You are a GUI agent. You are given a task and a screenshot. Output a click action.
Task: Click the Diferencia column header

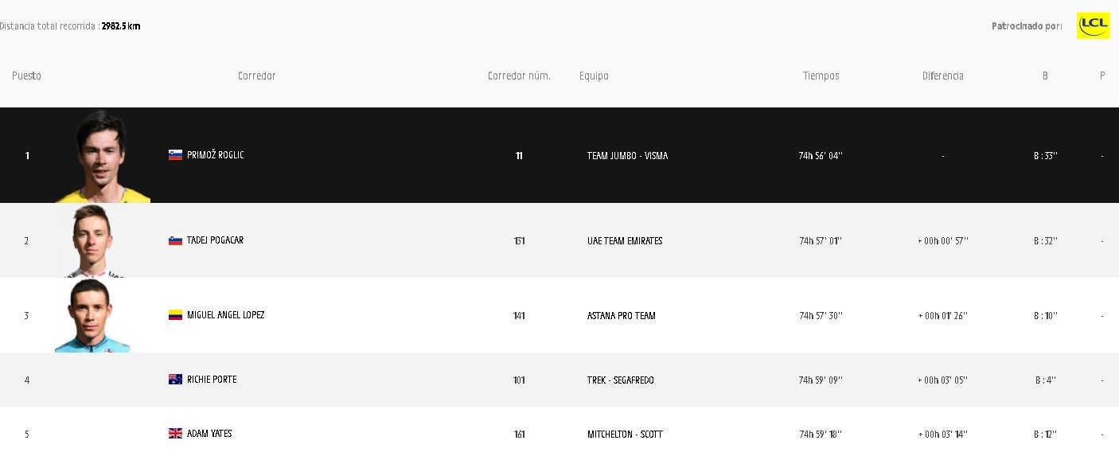943,76
